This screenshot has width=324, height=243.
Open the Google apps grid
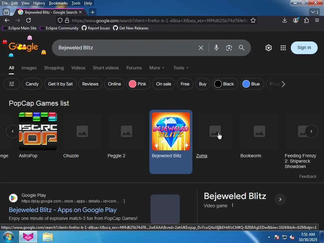point(283,48)
